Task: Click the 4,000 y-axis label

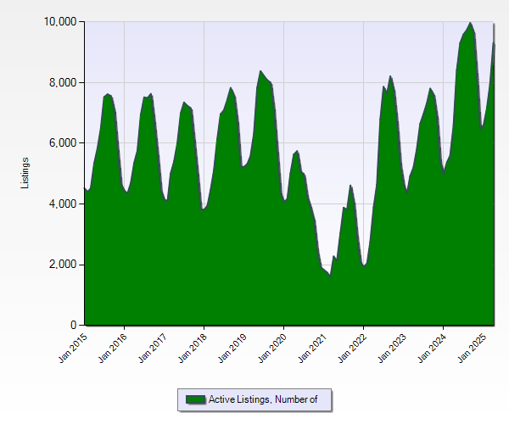Action: click(x=63, y=204)
